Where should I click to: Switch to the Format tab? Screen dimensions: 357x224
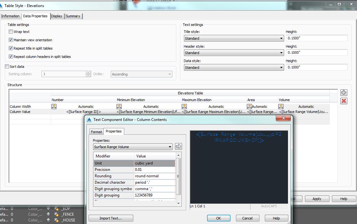coord(96,132)
